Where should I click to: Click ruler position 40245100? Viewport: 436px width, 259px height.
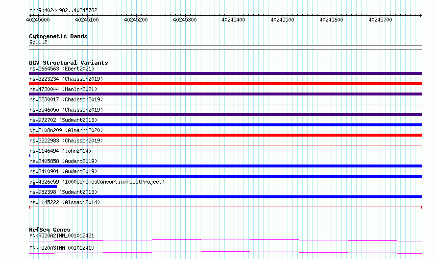coord(87,20)
